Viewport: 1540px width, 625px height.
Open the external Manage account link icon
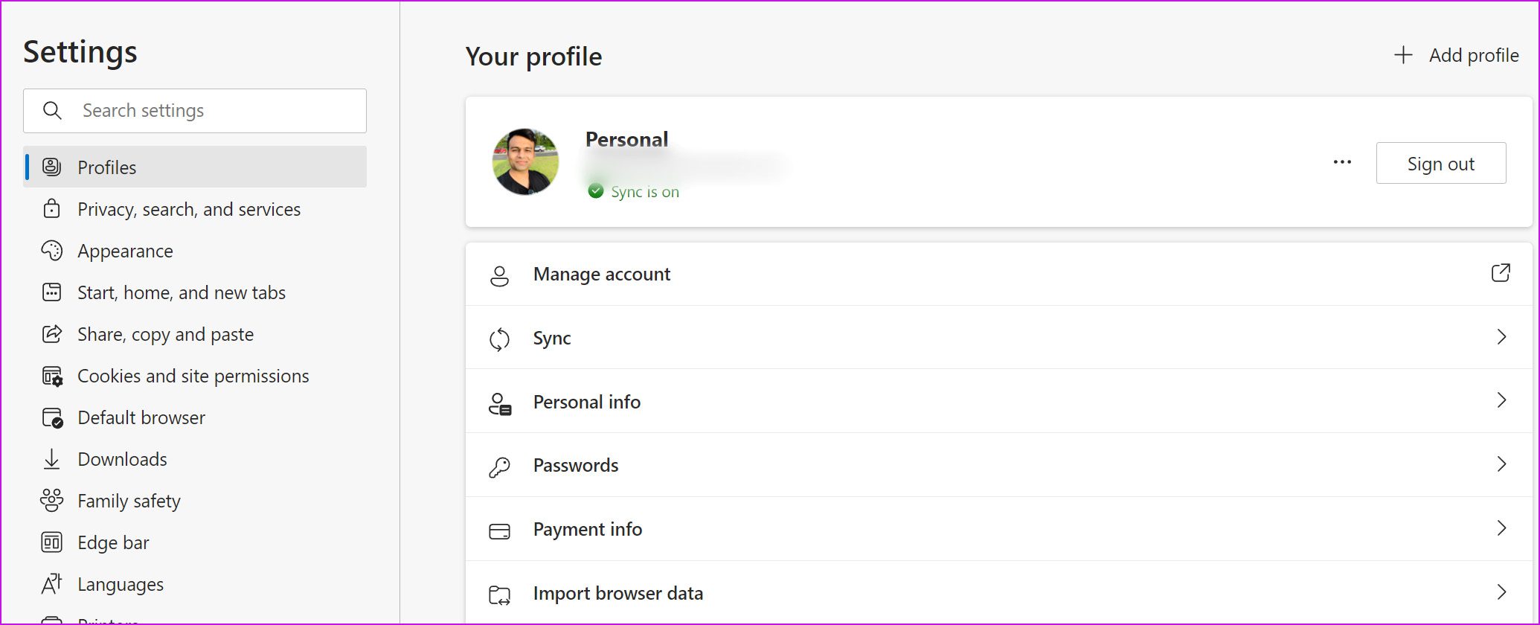(1501, 273)
